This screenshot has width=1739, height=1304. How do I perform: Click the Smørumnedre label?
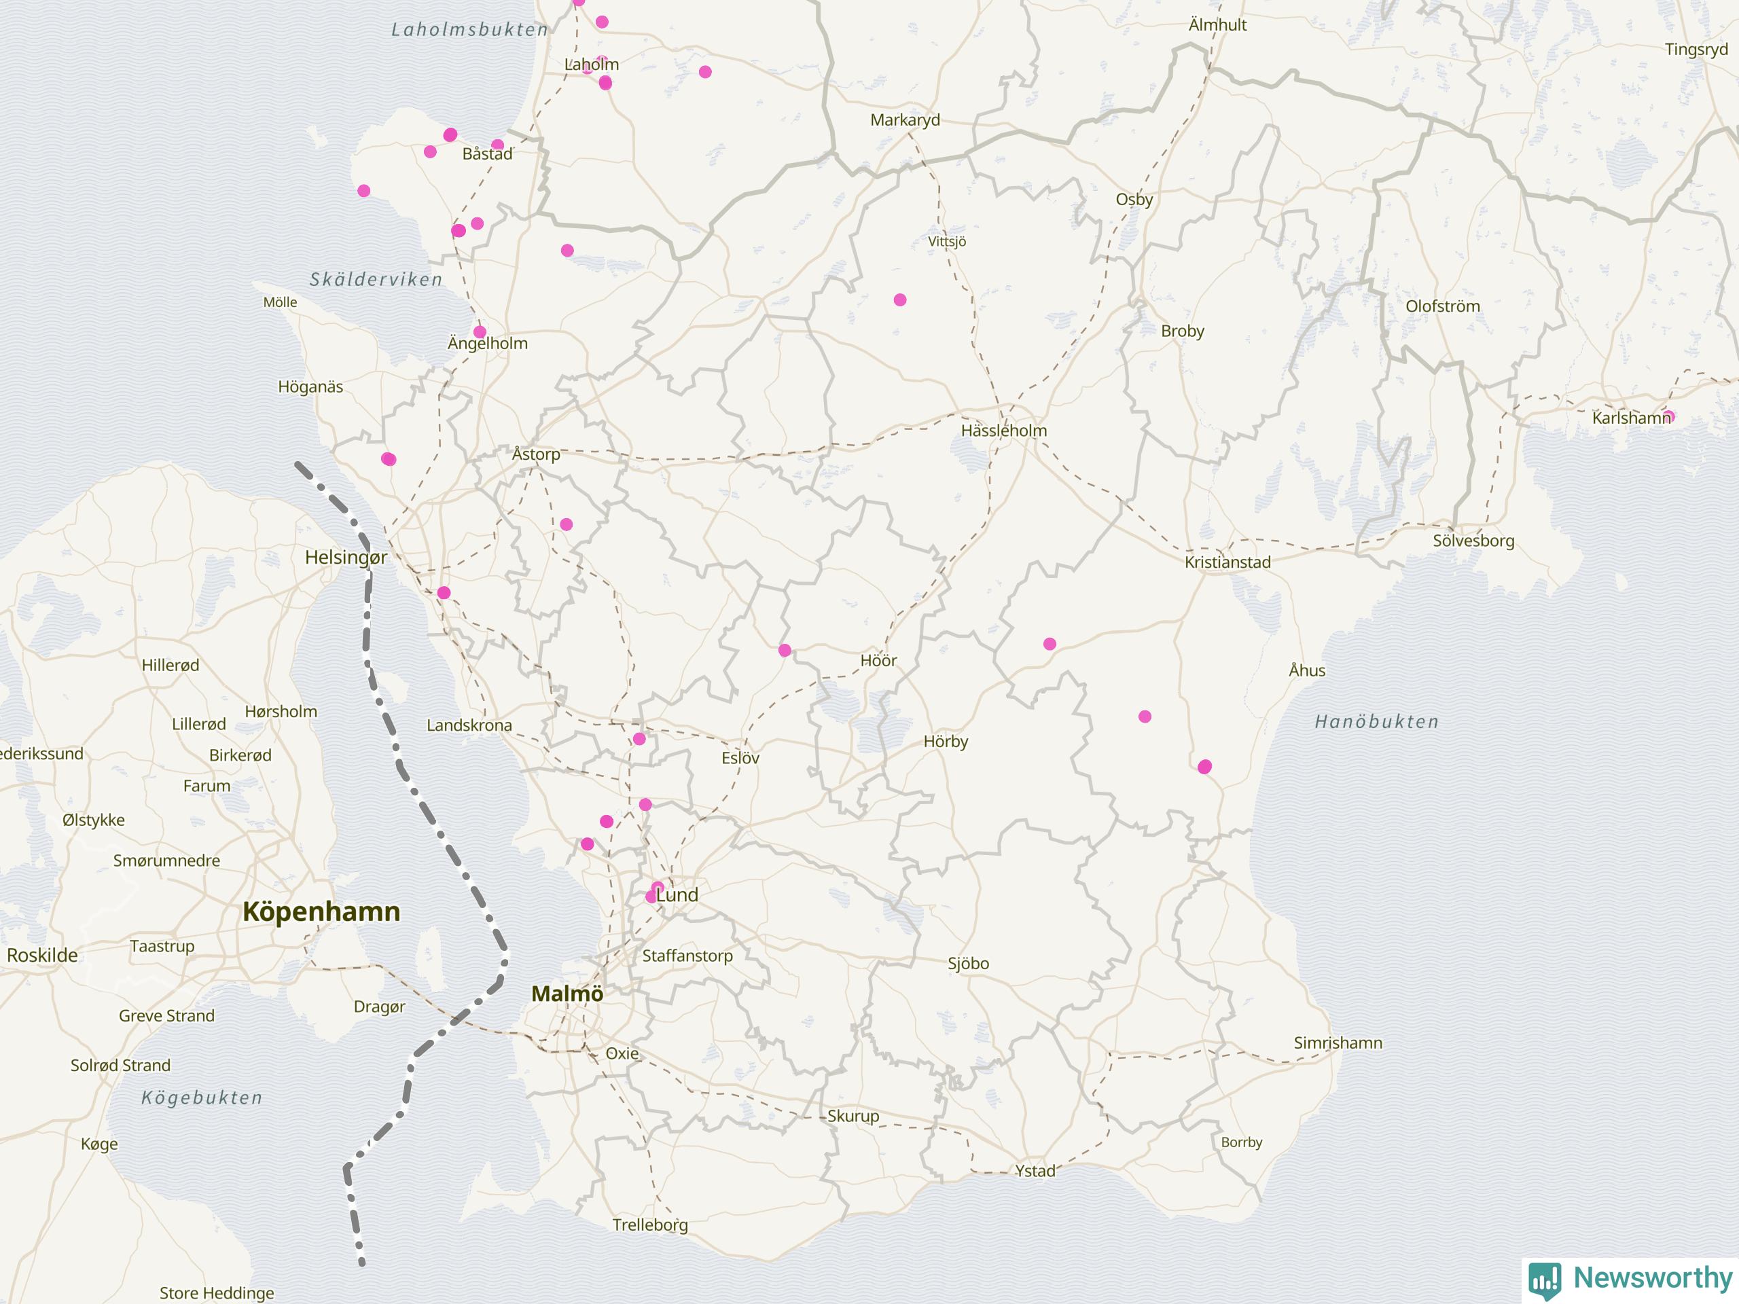pyautogui.click(x=166, y=860)
